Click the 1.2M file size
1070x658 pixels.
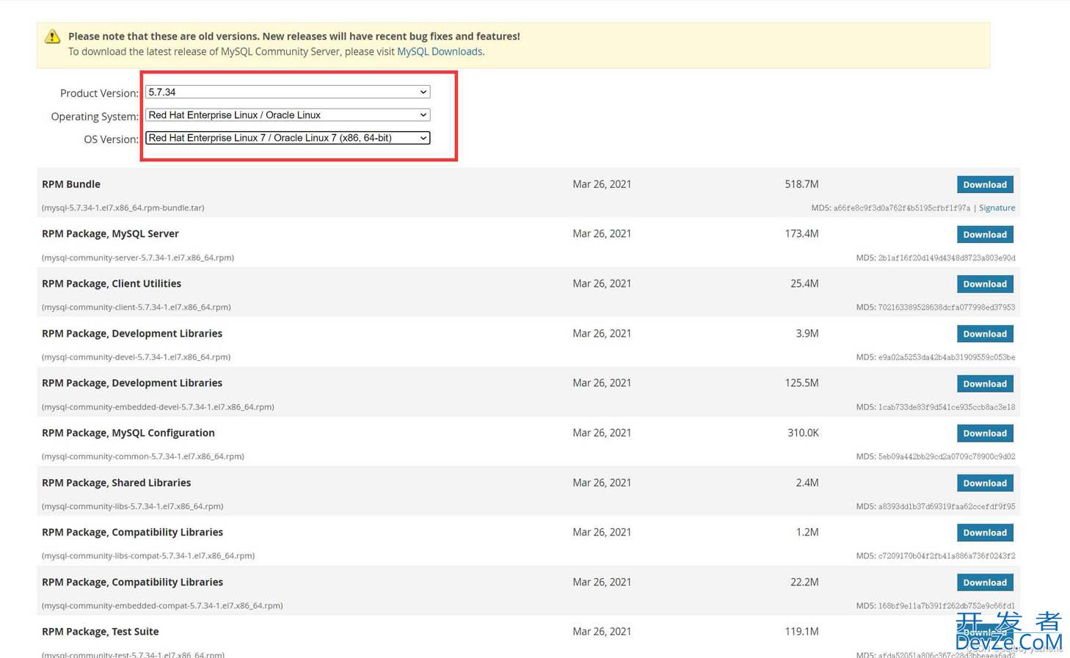click(x=807, y=532)
